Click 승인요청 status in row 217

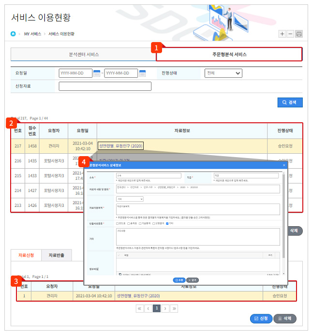coord(285,146)
